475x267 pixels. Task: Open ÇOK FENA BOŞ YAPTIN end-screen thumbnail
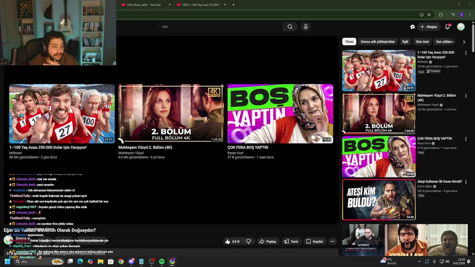280,113
